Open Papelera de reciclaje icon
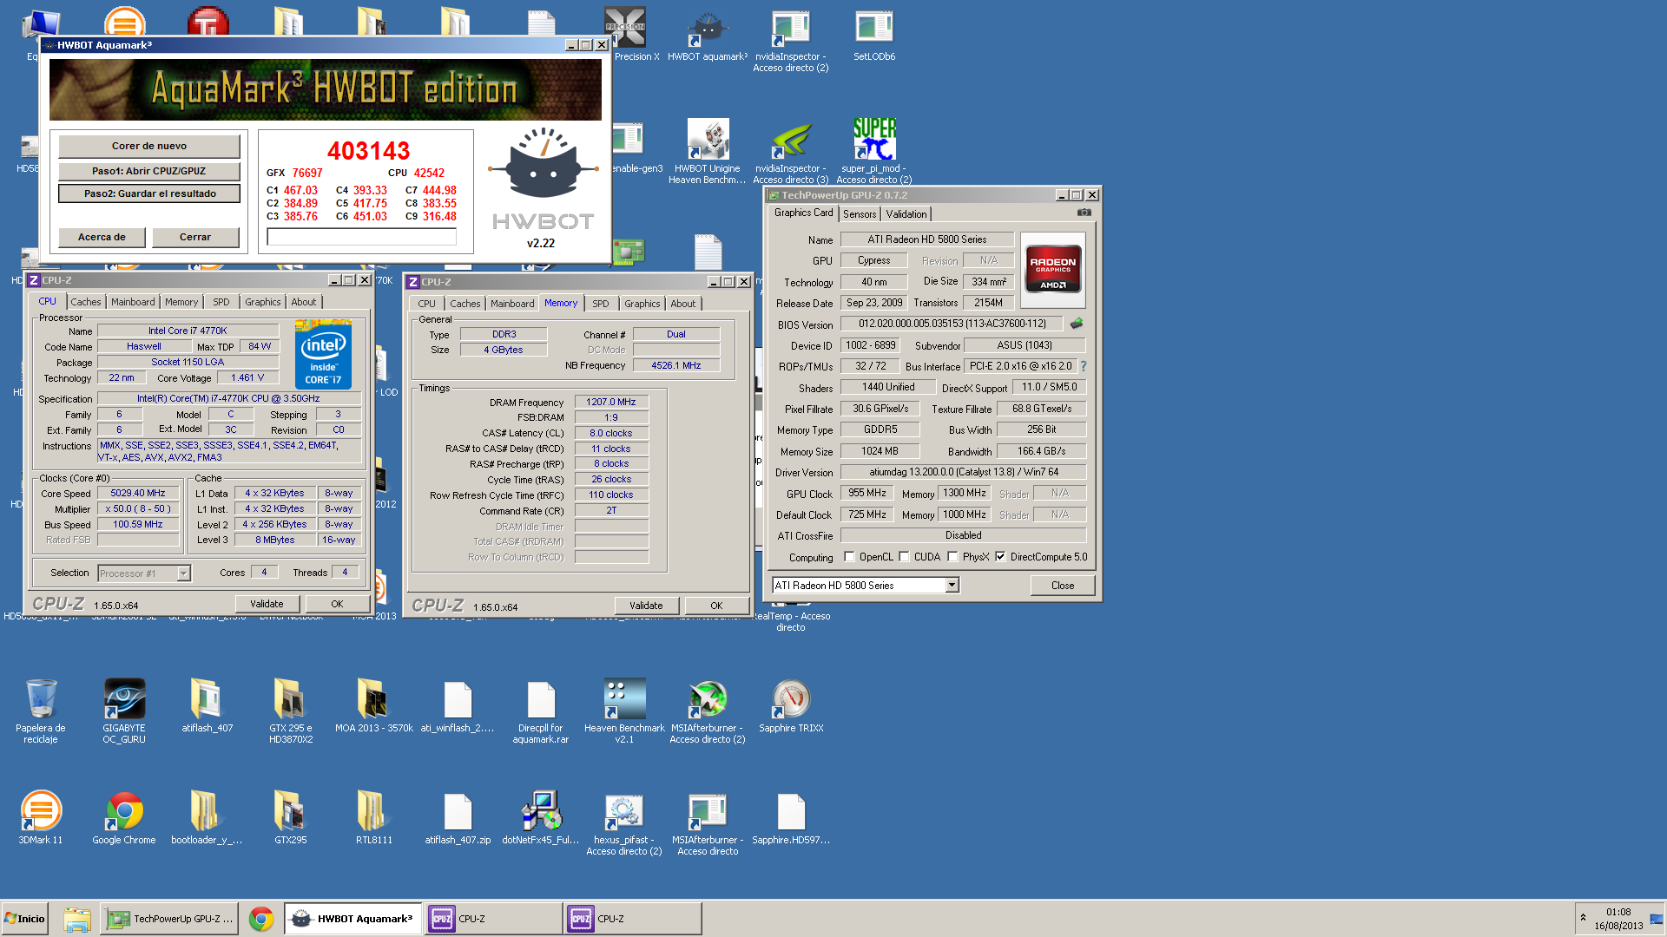Viewport: 1667px width, 937px height. [41, 710]
